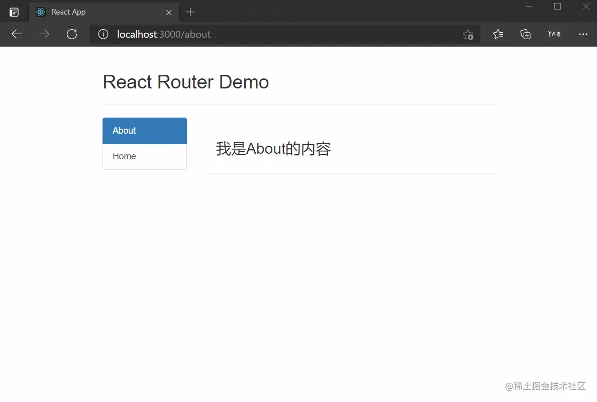Select the React App tab

point(104,12)
